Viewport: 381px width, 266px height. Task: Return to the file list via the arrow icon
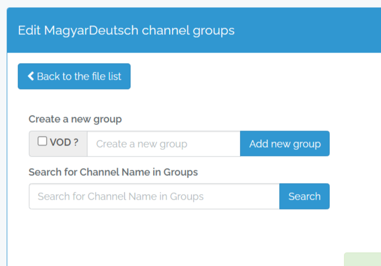point(31,76)
